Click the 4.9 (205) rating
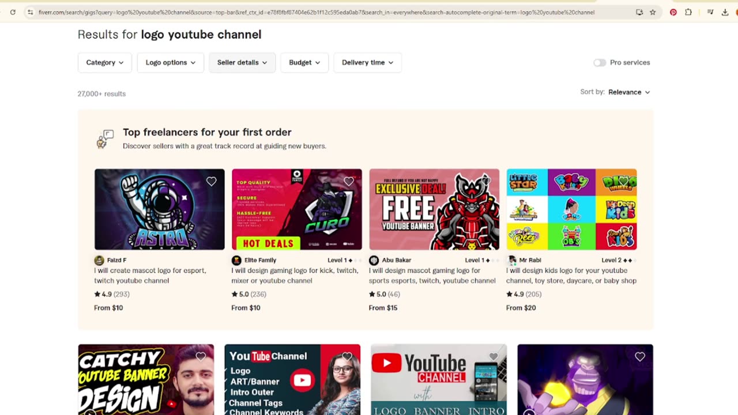The image size is (738, 415). 524,294
